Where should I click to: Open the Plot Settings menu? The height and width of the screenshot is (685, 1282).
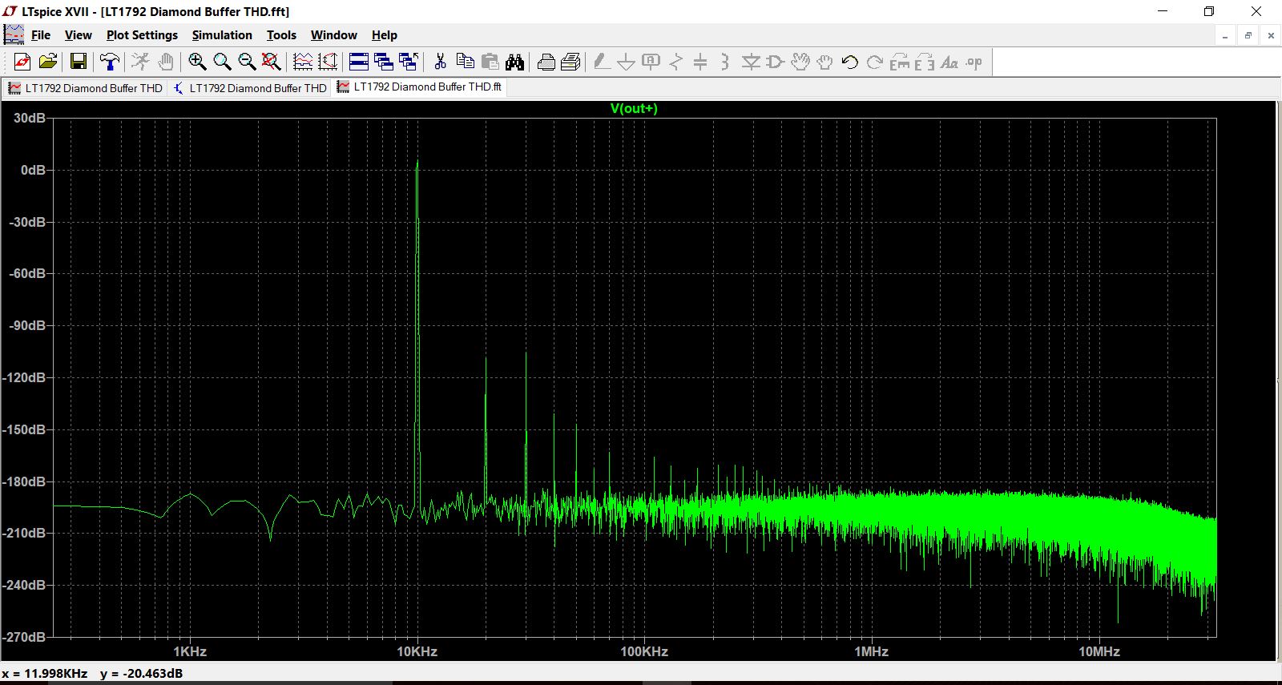(x=142, y=35)
